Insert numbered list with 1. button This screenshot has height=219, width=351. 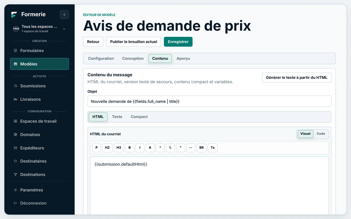tap(170, 148)
